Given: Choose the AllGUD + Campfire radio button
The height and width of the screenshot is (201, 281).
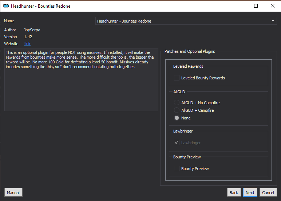Looking at the screenshot, I should pos(177,110).
